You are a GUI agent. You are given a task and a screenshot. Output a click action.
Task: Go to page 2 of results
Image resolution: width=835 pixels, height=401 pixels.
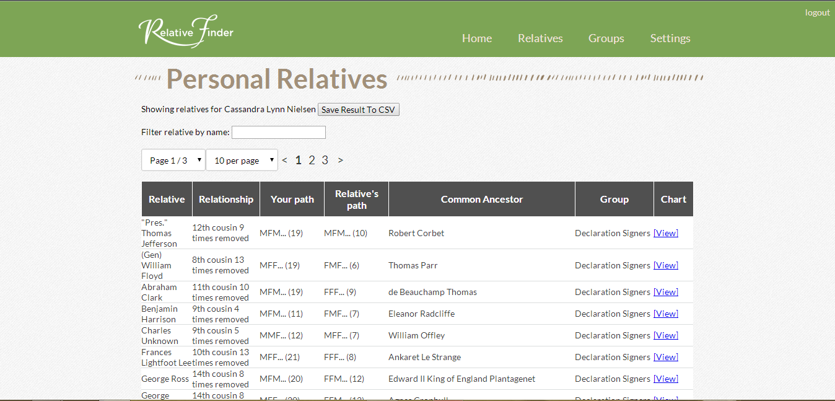coord(312,159)
